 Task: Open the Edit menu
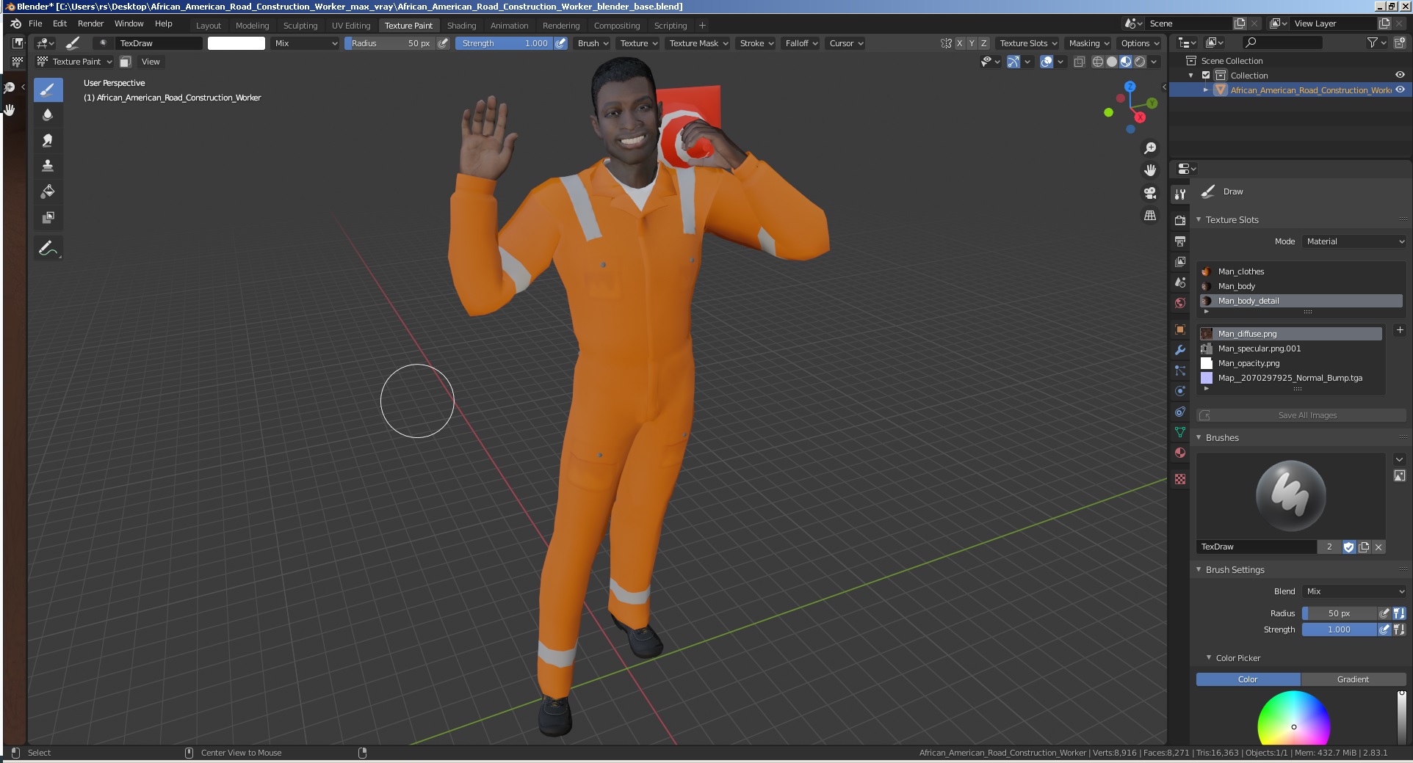coord(59,23)
